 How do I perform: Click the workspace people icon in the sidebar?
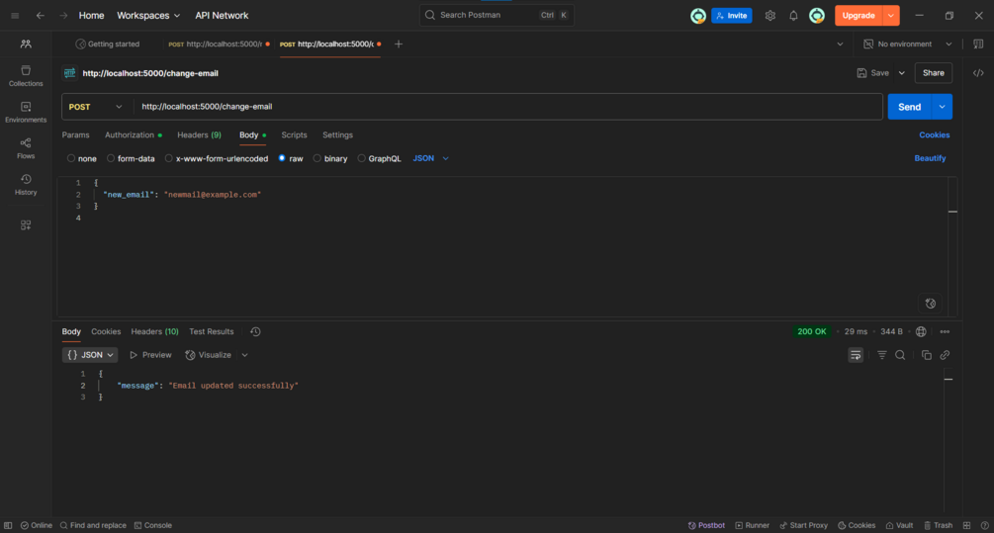pyautogui.click(x=26, y=44)
